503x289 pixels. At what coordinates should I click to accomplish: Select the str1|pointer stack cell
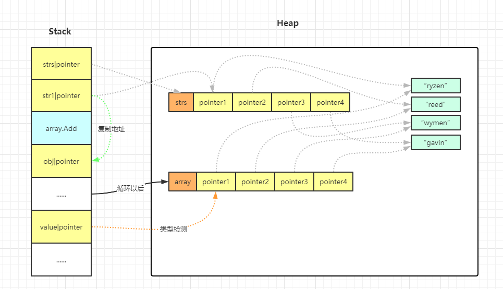point(61,96)
